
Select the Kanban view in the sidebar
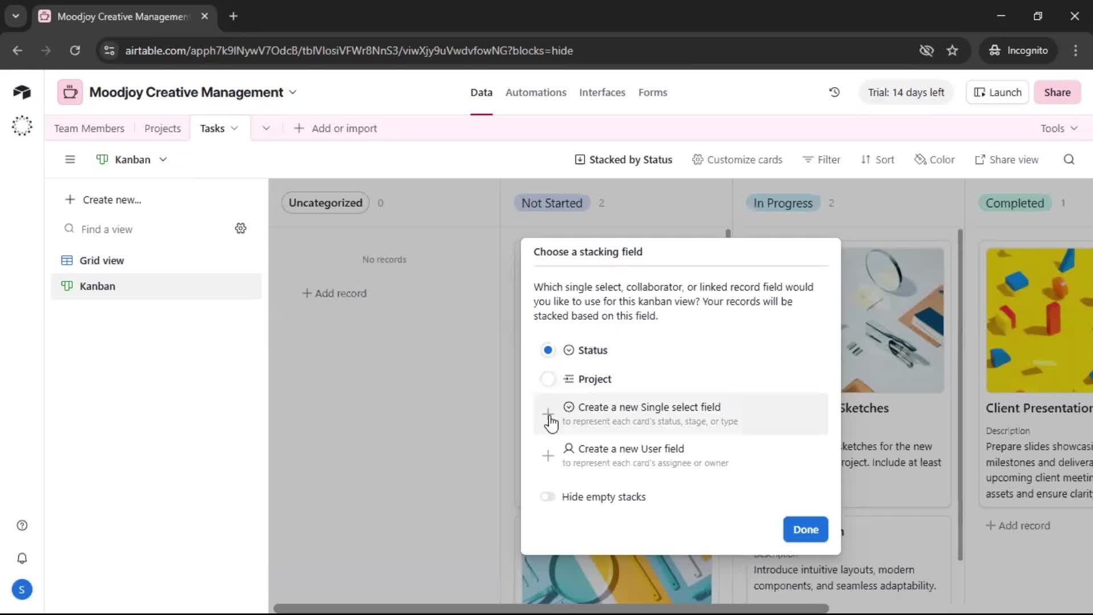(156, 286)
